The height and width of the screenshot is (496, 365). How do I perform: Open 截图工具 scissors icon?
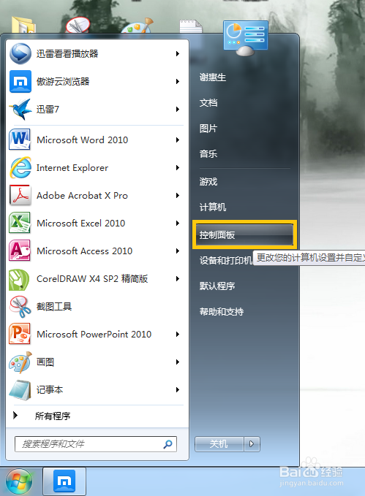tap(20, 307)
